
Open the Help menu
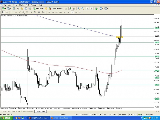click(41, 5)
